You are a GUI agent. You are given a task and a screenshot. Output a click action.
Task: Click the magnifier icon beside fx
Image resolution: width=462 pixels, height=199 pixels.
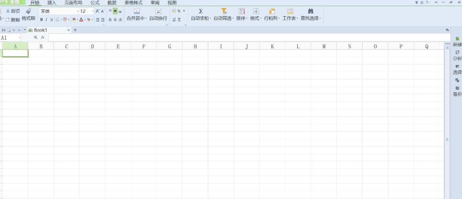36,37
